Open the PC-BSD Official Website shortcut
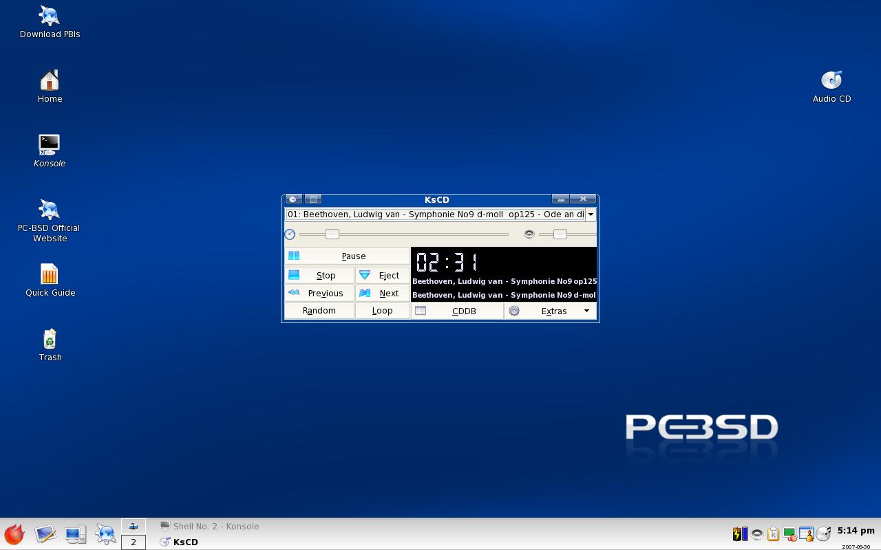Image resolution: width=881 pixels, height=550 pixels. point(50,221)
